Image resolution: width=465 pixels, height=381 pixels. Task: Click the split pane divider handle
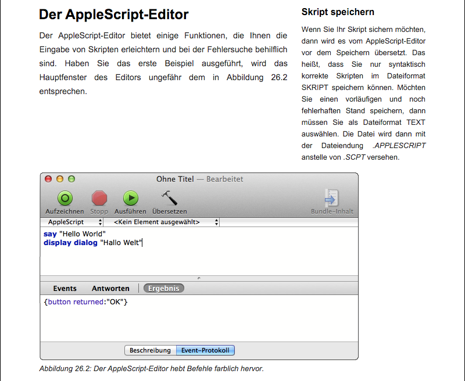tap(199, 278)
